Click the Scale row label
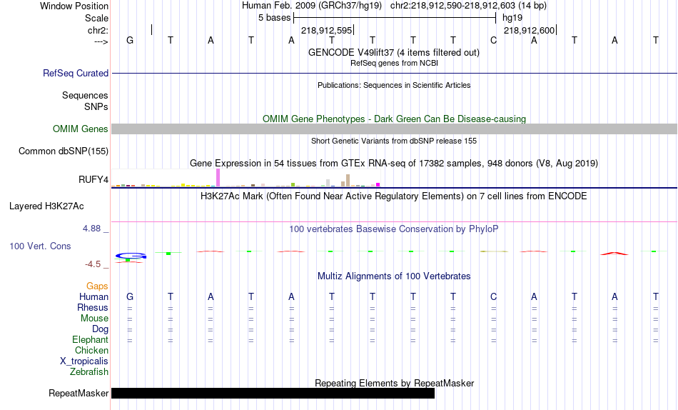The width and height of the screenshot is (678, 410). point(96,18)
